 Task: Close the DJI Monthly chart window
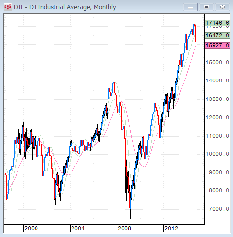222,7
